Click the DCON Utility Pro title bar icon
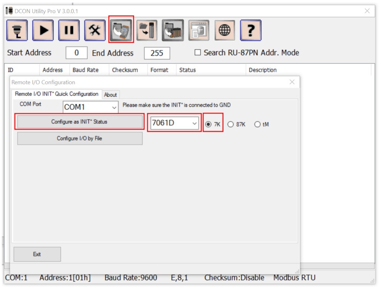The height and width of the screenshot is (291, 383). coord(9,11)
